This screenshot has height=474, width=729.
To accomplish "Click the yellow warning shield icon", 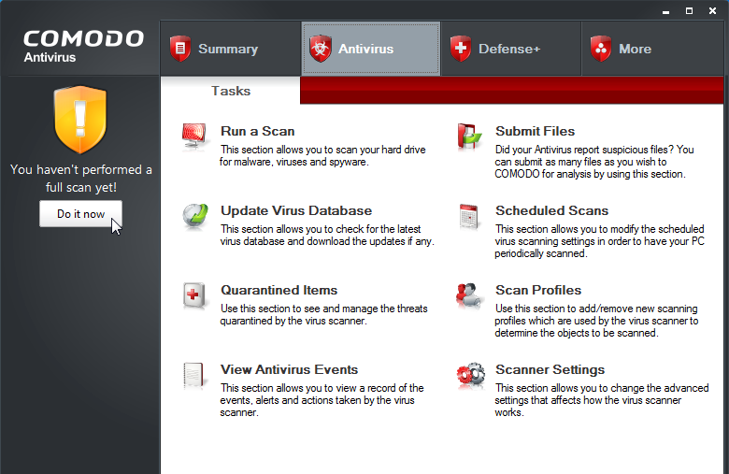I will coord(80,120).
